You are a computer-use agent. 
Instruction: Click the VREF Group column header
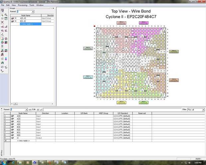tap(103, 113)
